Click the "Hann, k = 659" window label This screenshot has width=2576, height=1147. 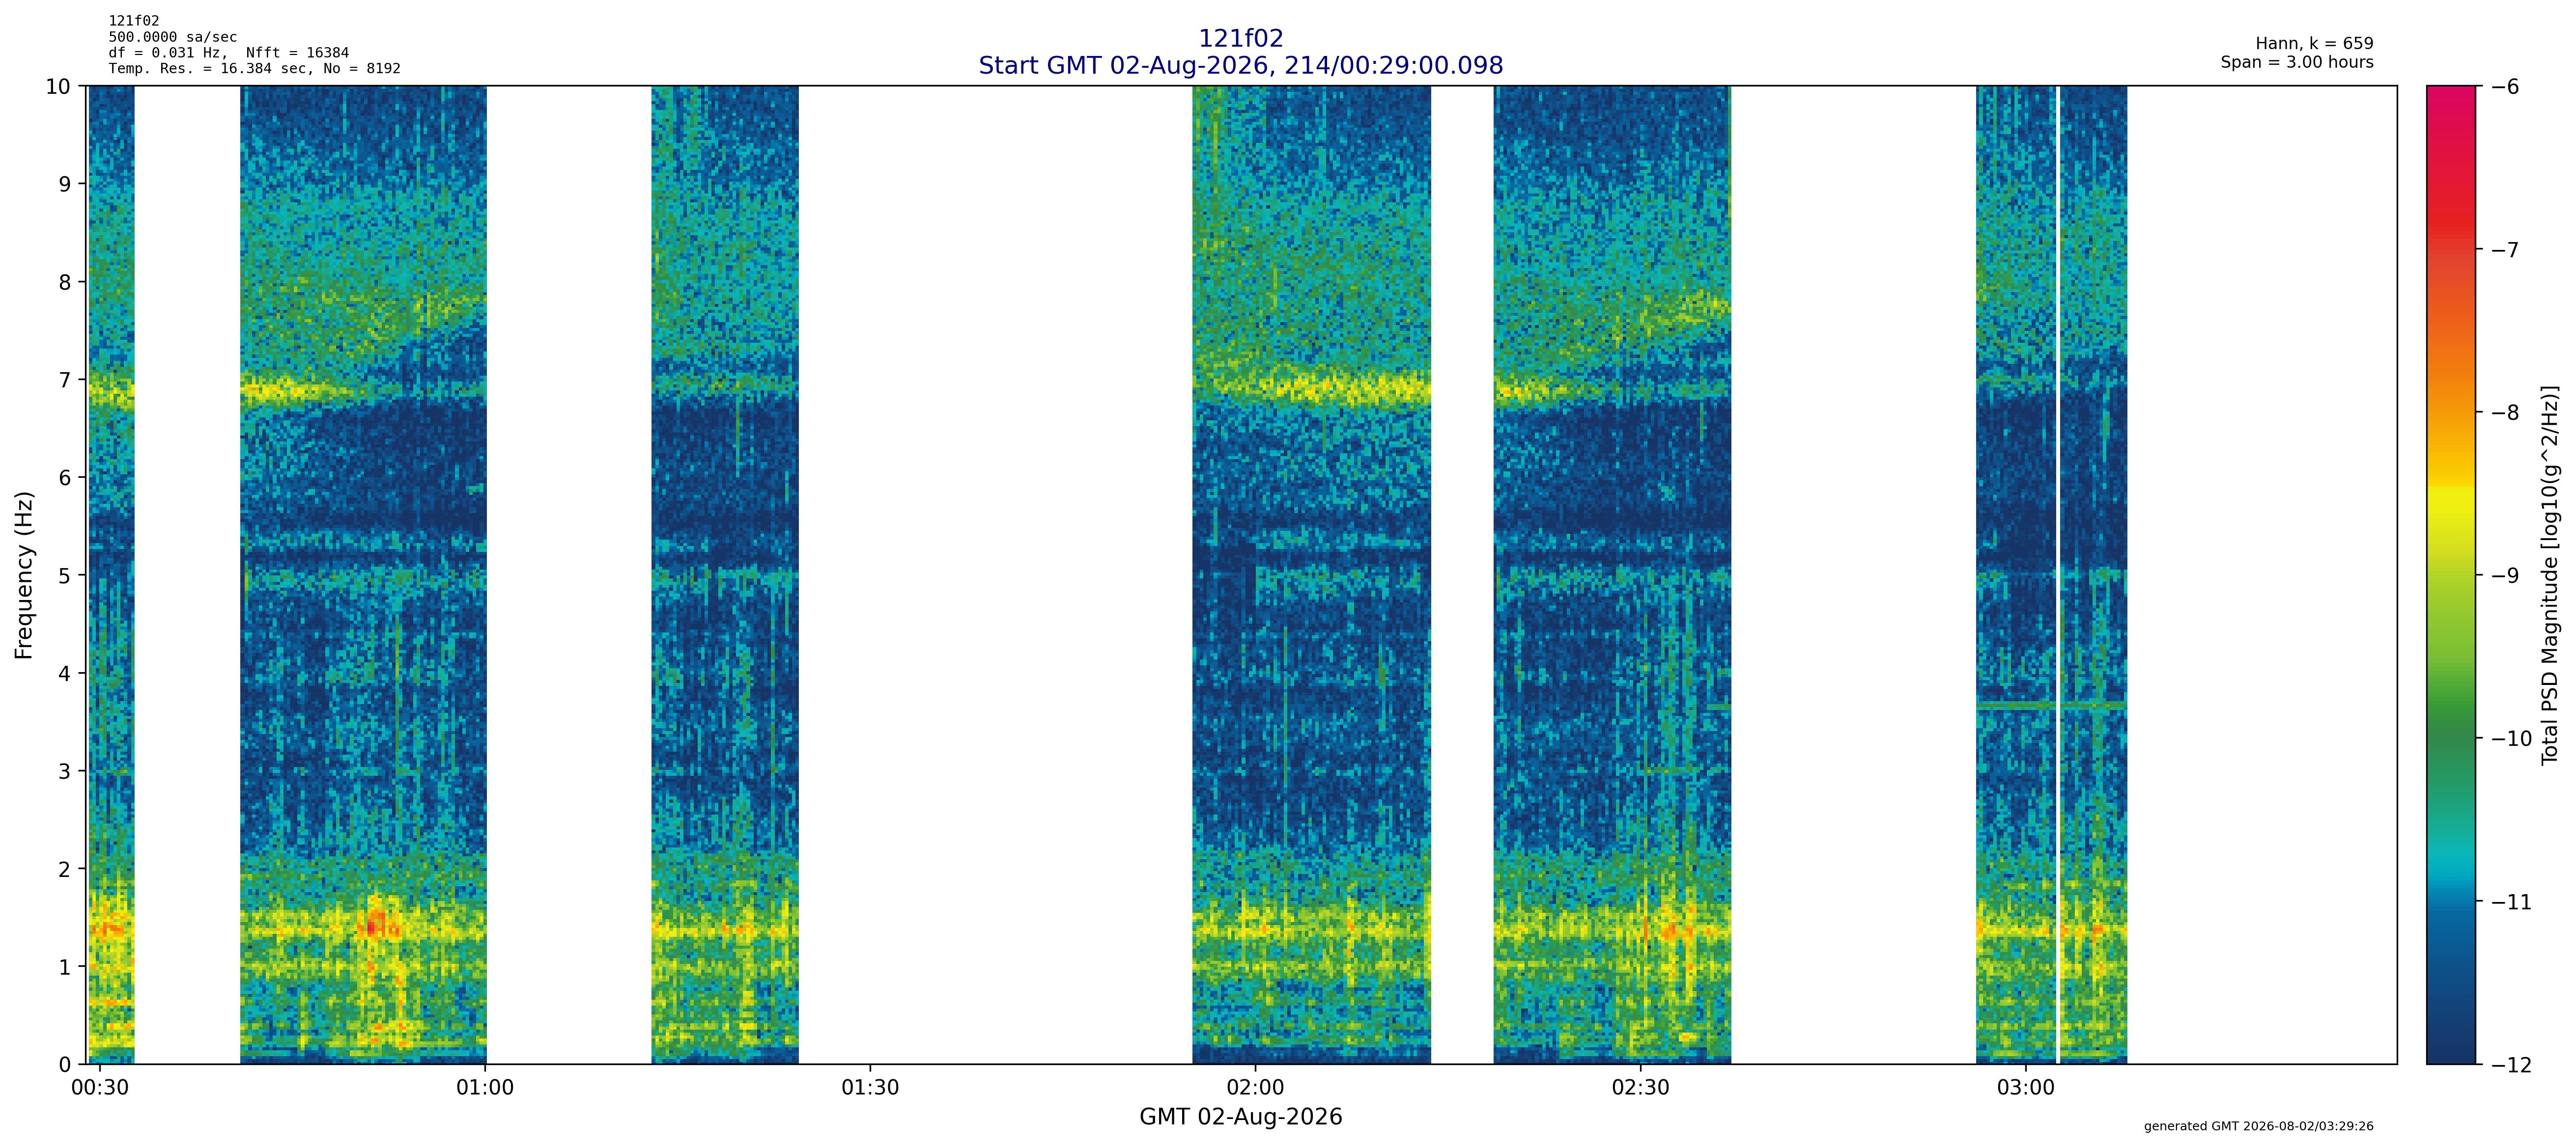coord(2314,44)
